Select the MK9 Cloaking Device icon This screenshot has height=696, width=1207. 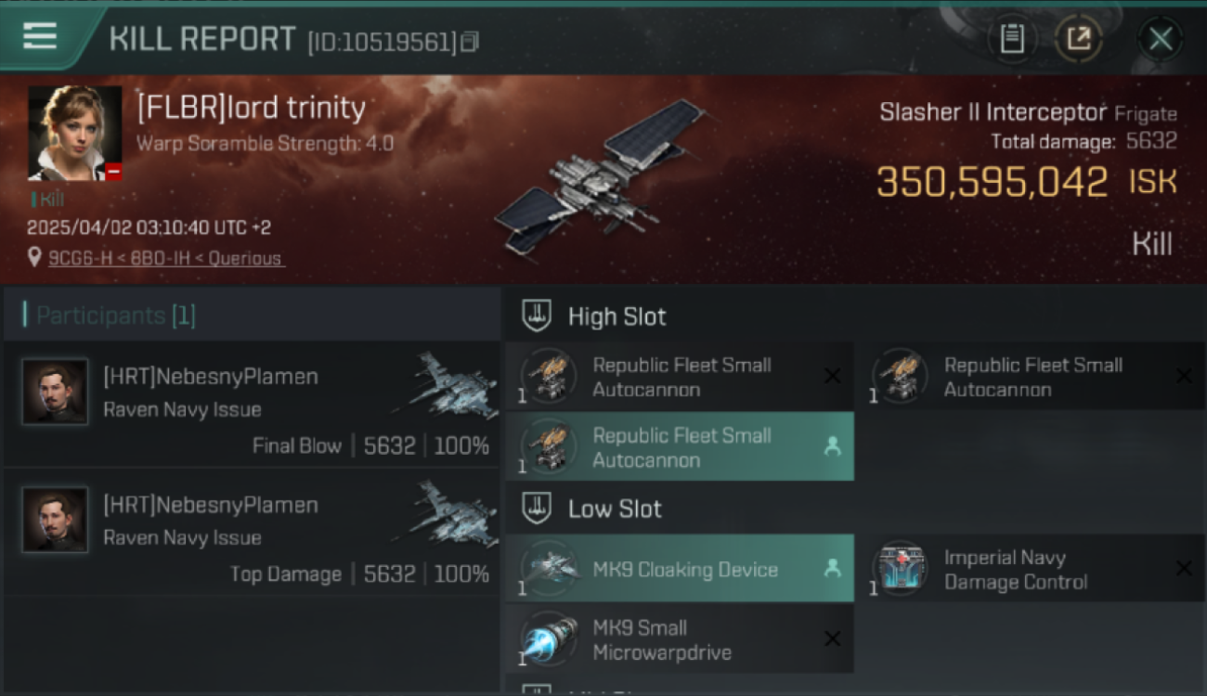548,568
